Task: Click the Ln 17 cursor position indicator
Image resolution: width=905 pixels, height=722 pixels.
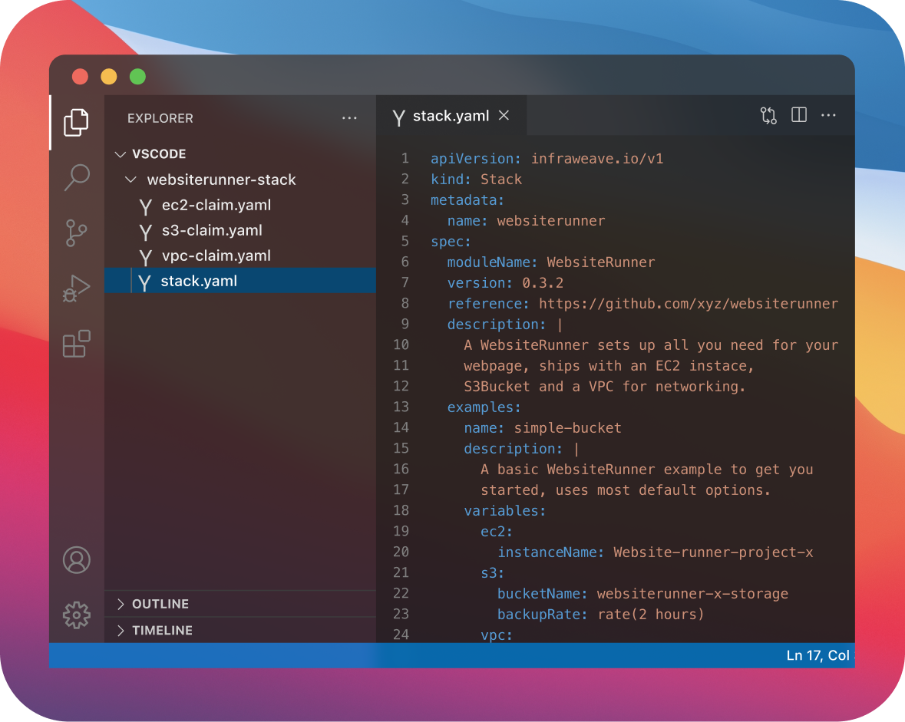Action: 817,655
